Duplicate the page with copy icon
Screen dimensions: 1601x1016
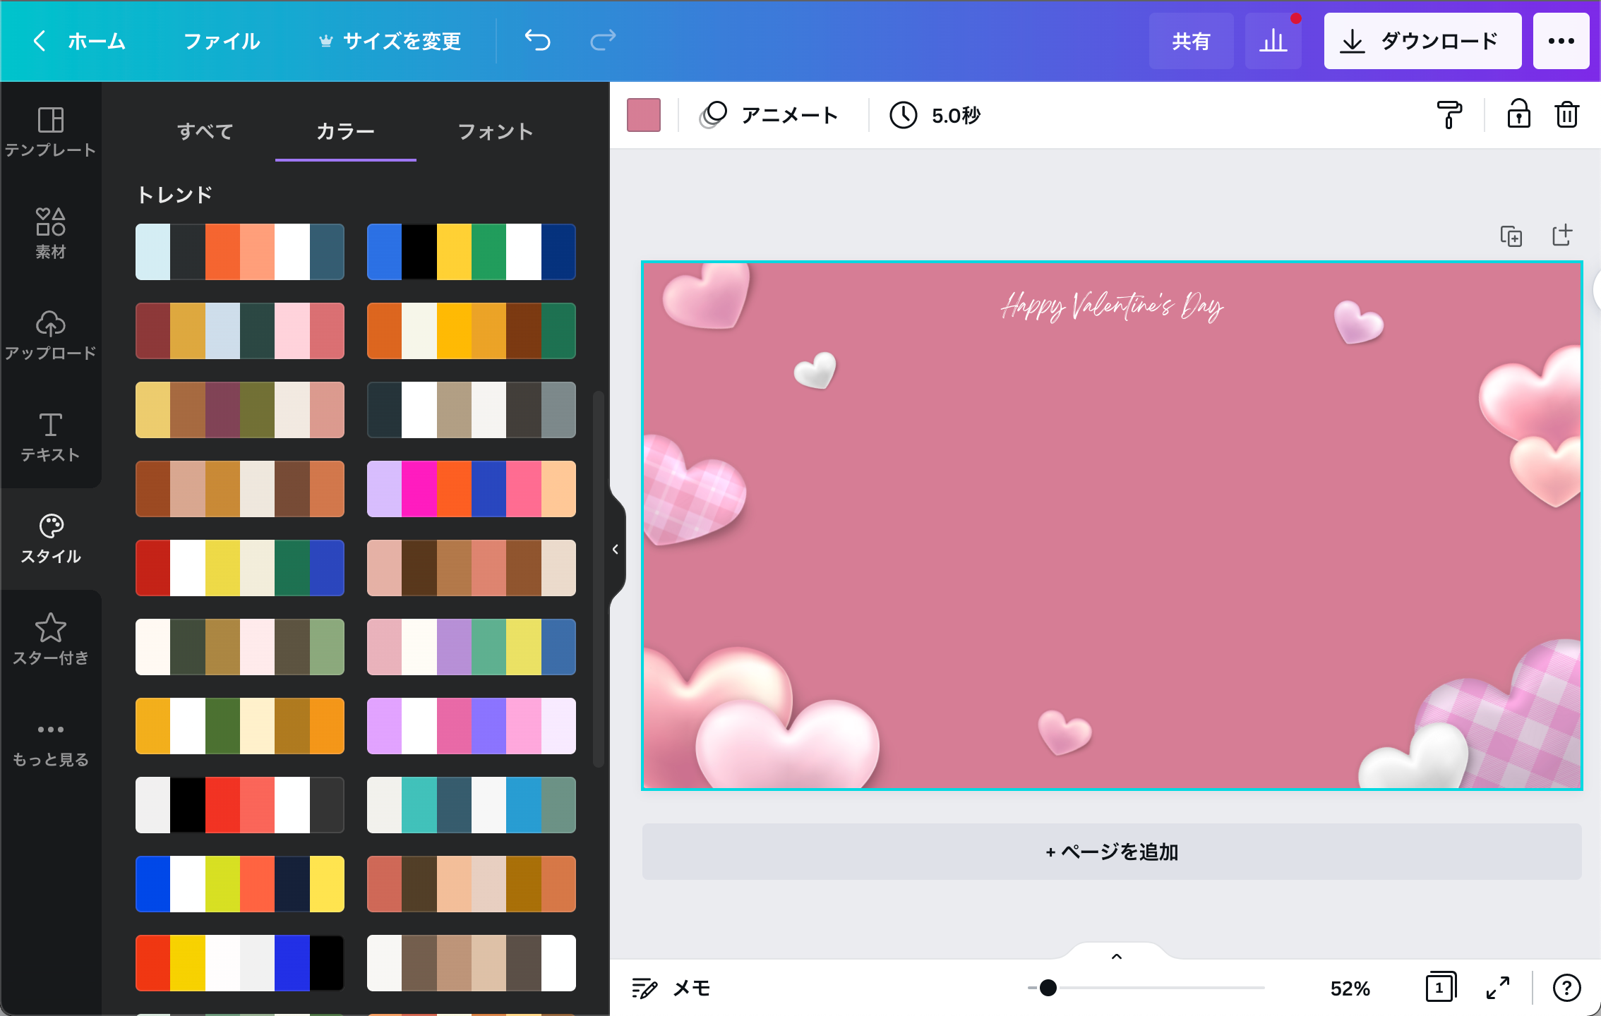(x=1511, y=236)
